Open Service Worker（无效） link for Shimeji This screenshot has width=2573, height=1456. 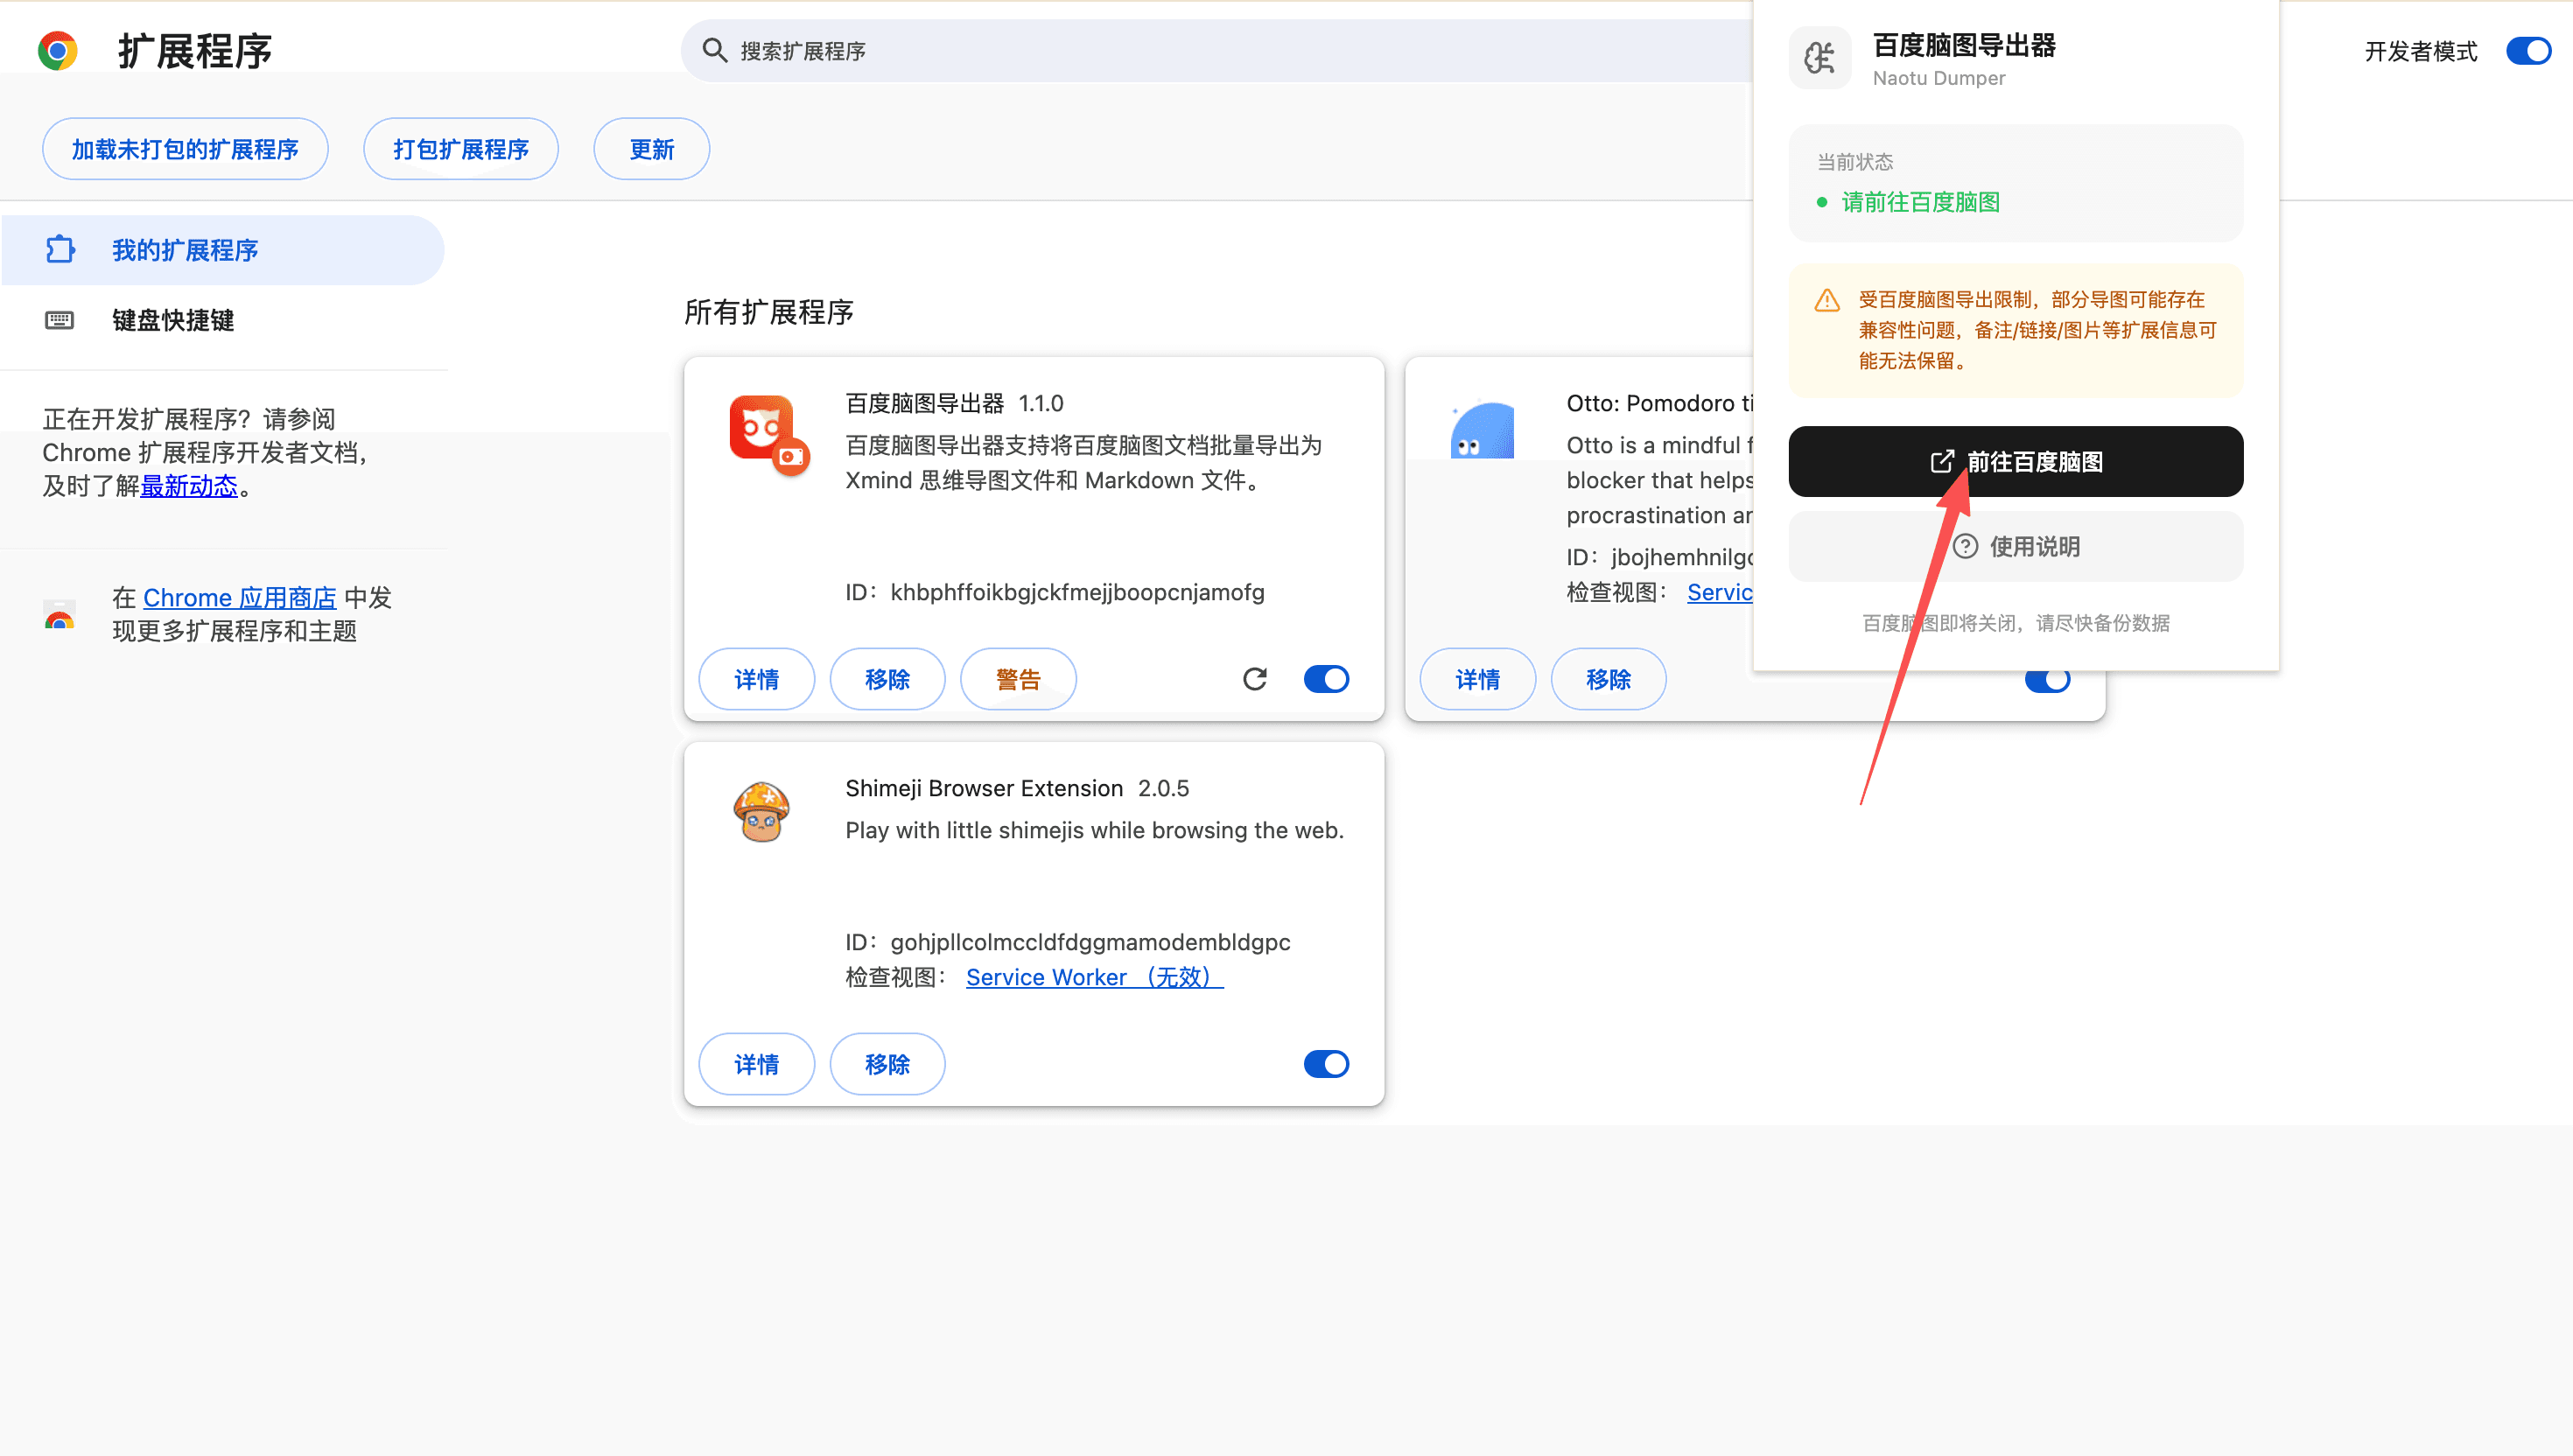(1094, 977)
